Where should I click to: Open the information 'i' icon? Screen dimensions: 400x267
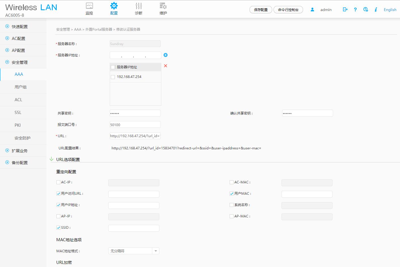click(376, 9)
